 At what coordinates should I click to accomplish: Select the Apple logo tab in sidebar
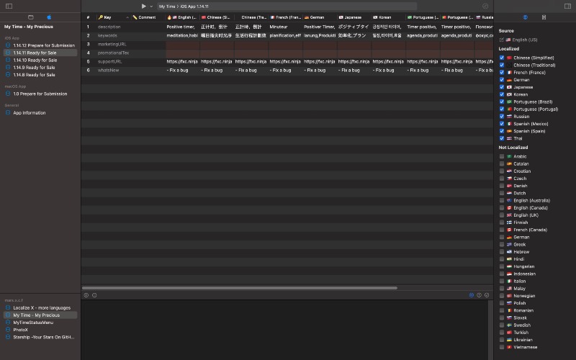pos(49,17)
